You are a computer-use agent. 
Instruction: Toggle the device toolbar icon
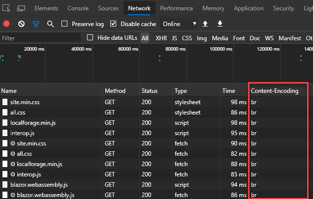21,8
